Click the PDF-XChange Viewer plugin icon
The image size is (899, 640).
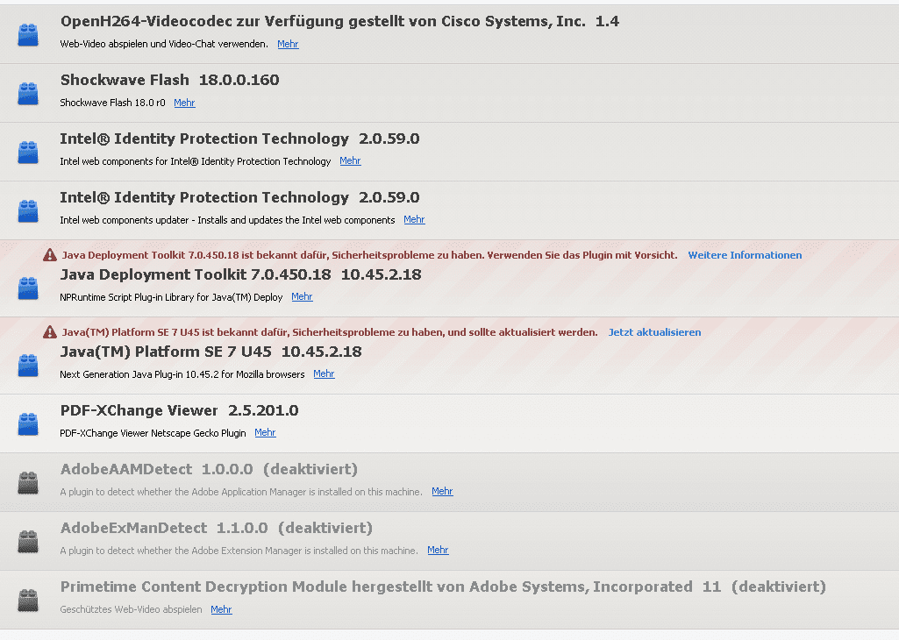[x=27, y=424]
